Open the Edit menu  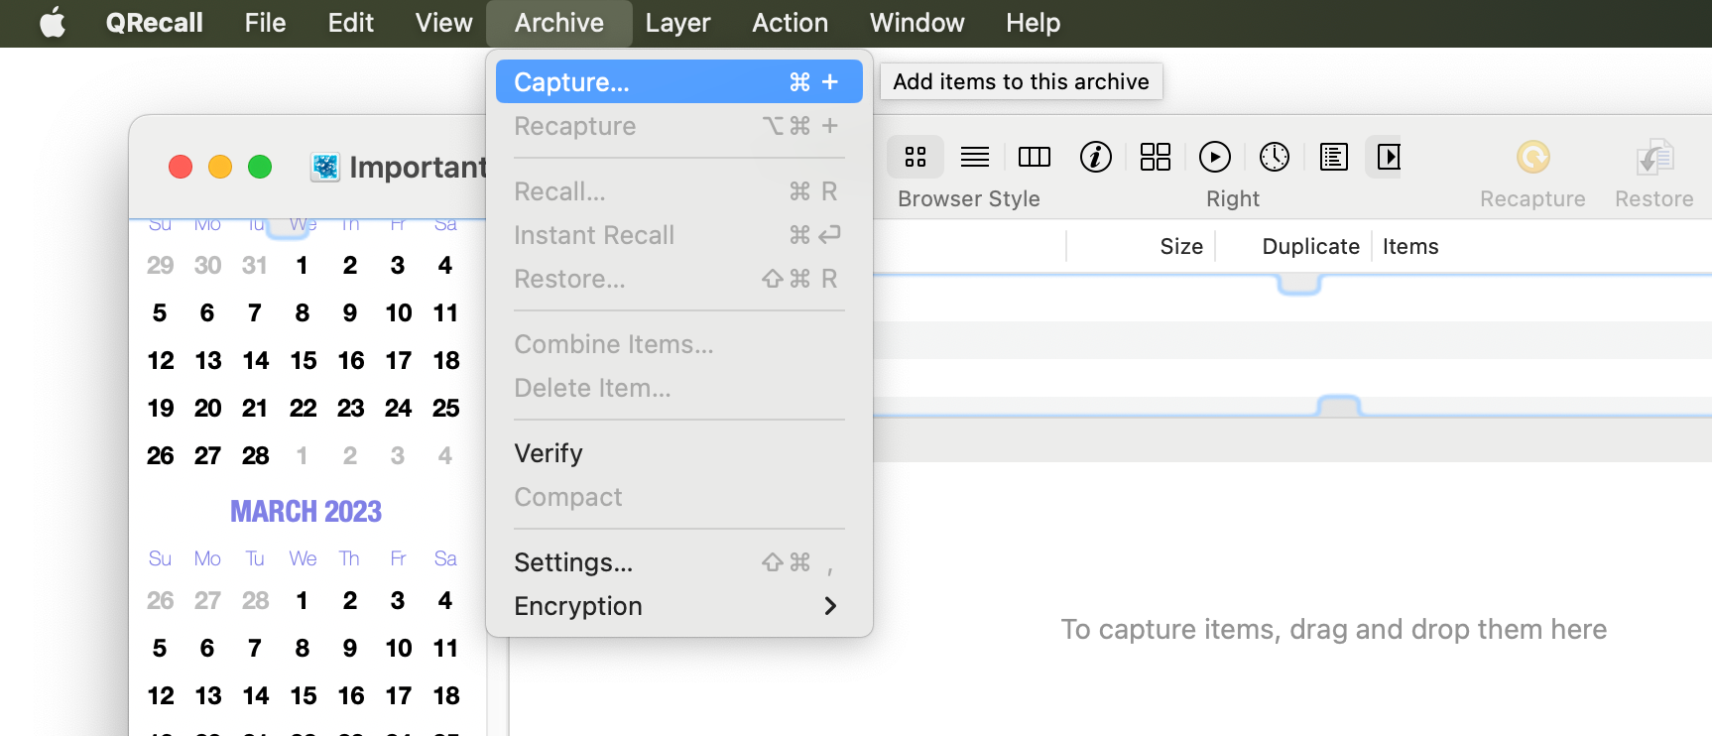click(x=350, y=23)
